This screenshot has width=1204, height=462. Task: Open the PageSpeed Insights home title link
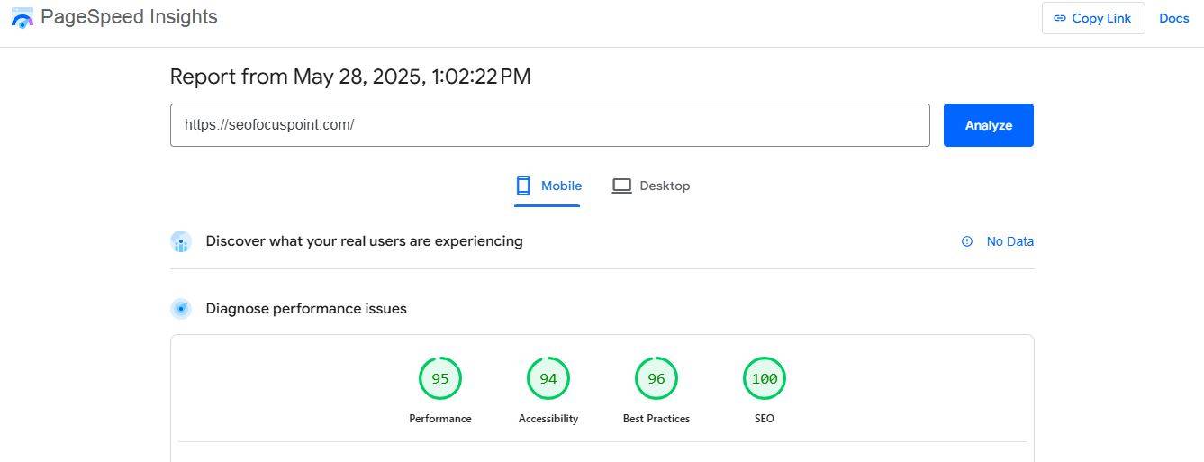[129, 16]
